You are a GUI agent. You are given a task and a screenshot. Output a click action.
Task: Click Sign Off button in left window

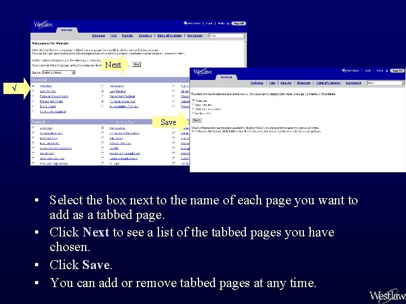pos(239,24)
